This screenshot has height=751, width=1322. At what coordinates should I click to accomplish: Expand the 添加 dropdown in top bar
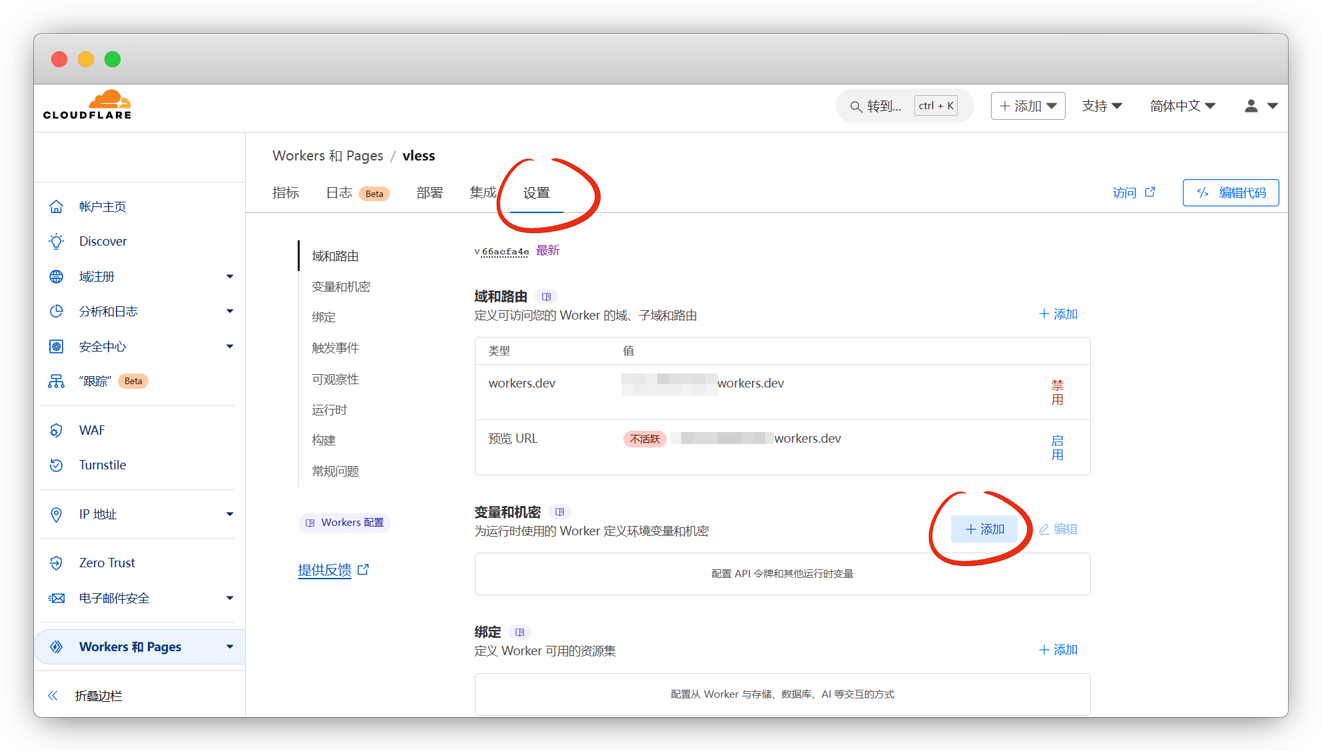click(x=1028, y=106)
